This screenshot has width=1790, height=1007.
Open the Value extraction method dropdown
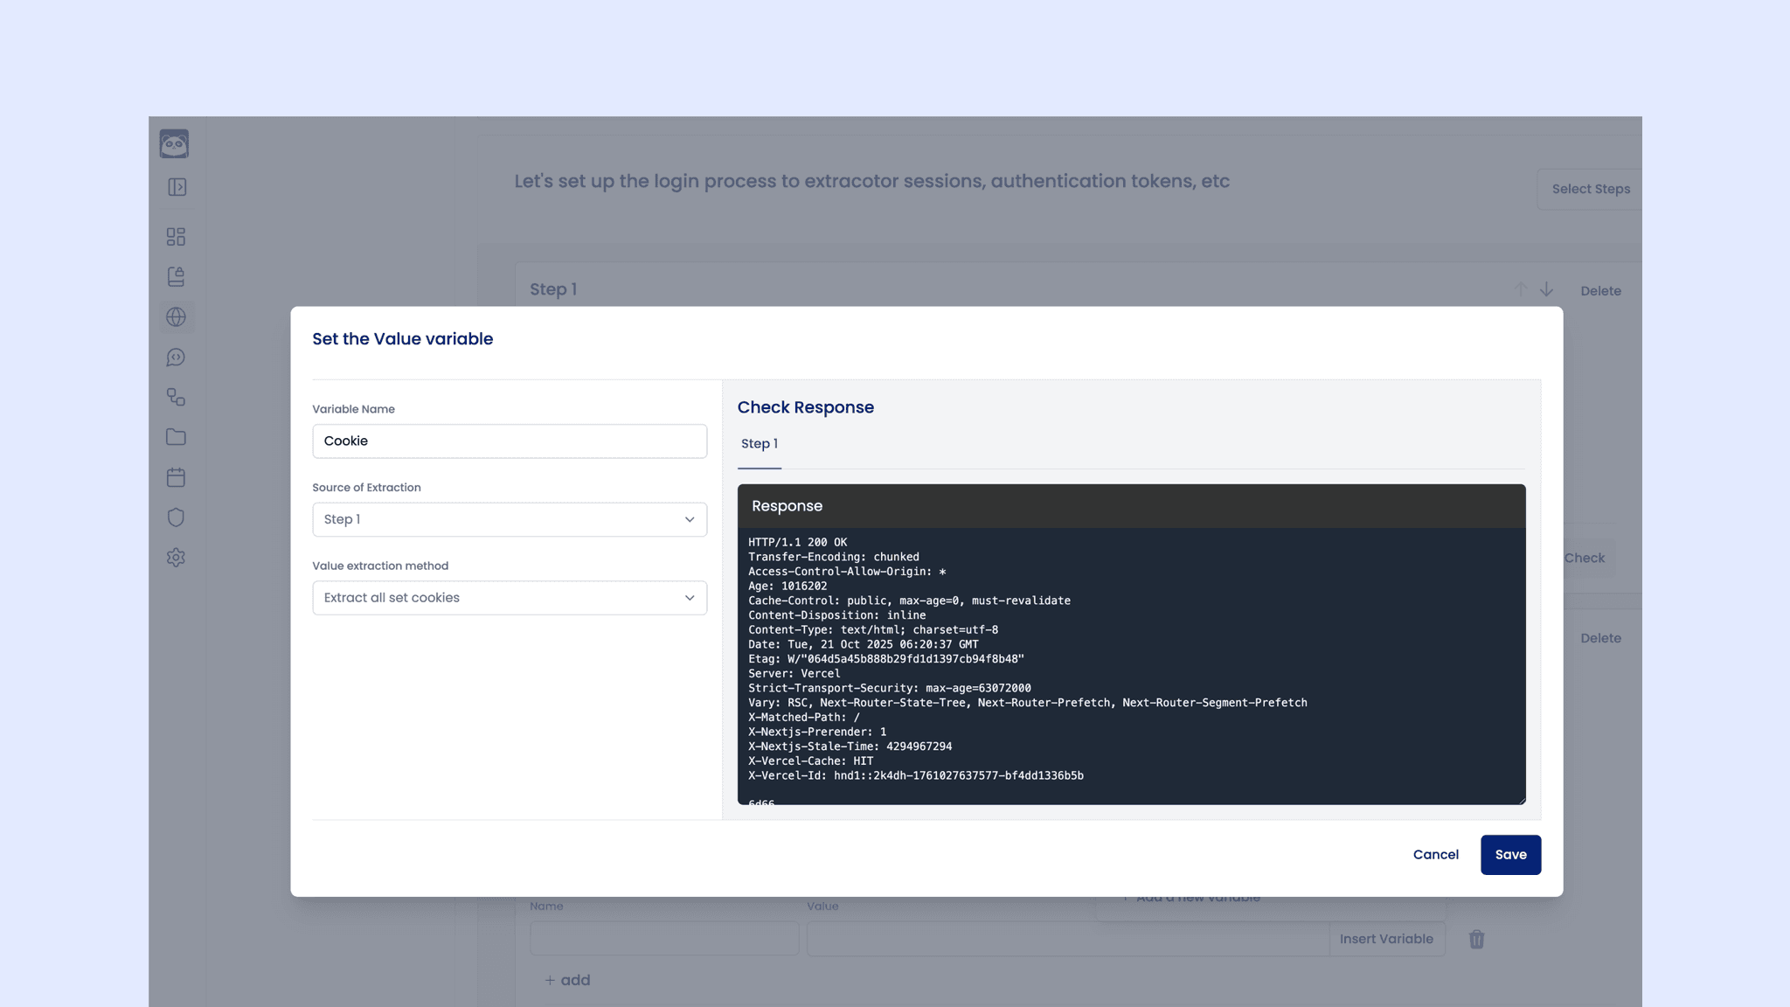pyautogui.click(x=510, y=598)
